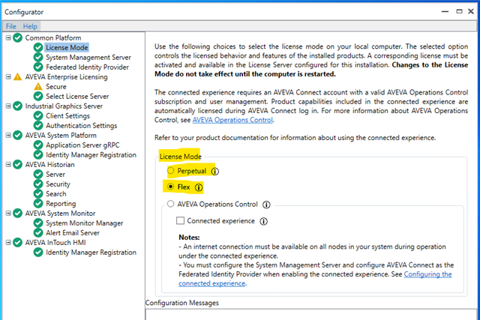The height and width of the screenshot is (320, 480).
Task: Click green check icon beside System Management Server
Action: click(38, 56)
